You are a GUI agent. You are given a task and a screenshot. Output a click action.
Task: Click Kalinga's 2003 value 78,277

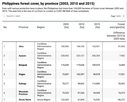pyautogui.click(x=65, y=84)
